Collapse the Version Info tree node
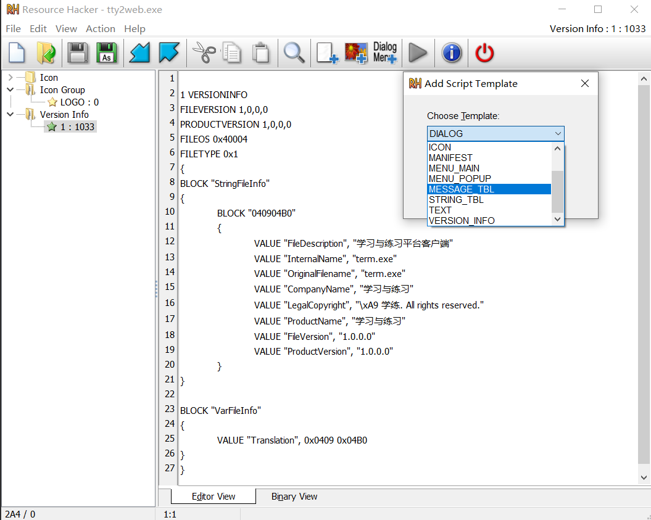 click(10, 114)
